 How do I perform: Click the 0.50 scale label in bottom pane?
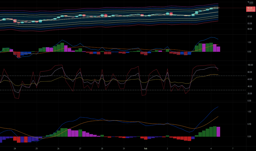[x=249, y=124]
